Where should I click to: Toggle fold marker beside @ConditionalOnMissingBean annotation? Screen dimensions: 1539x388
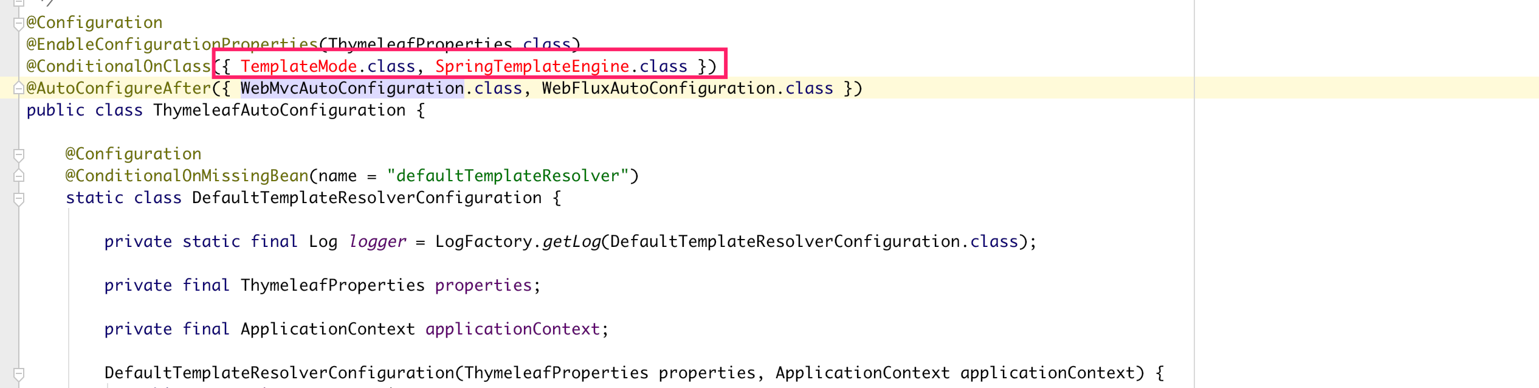(x=19, y=176)
